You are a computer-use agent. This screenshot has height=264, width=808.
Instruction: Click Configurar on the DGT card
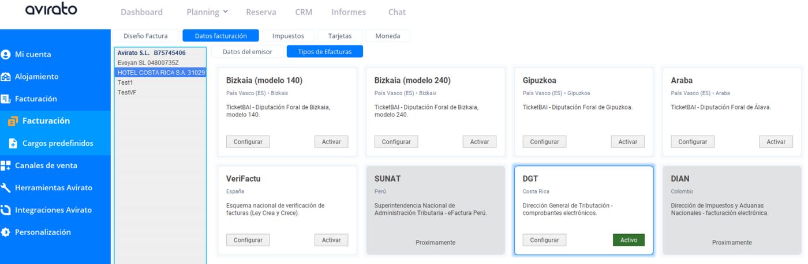544,240
